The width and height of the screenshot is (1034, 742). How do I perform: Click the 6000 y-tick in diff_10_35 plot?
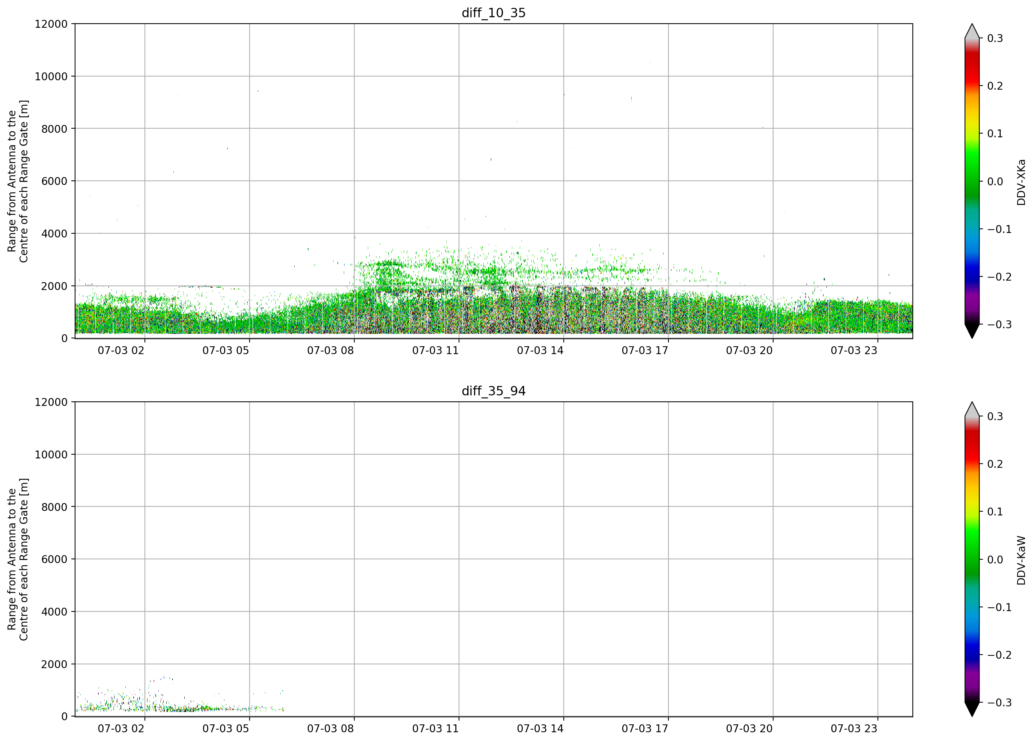[54, 181]
